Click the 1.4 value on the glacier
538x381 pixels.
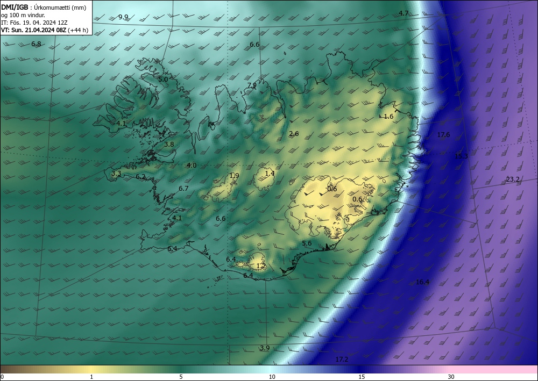[x=270, y=174]
